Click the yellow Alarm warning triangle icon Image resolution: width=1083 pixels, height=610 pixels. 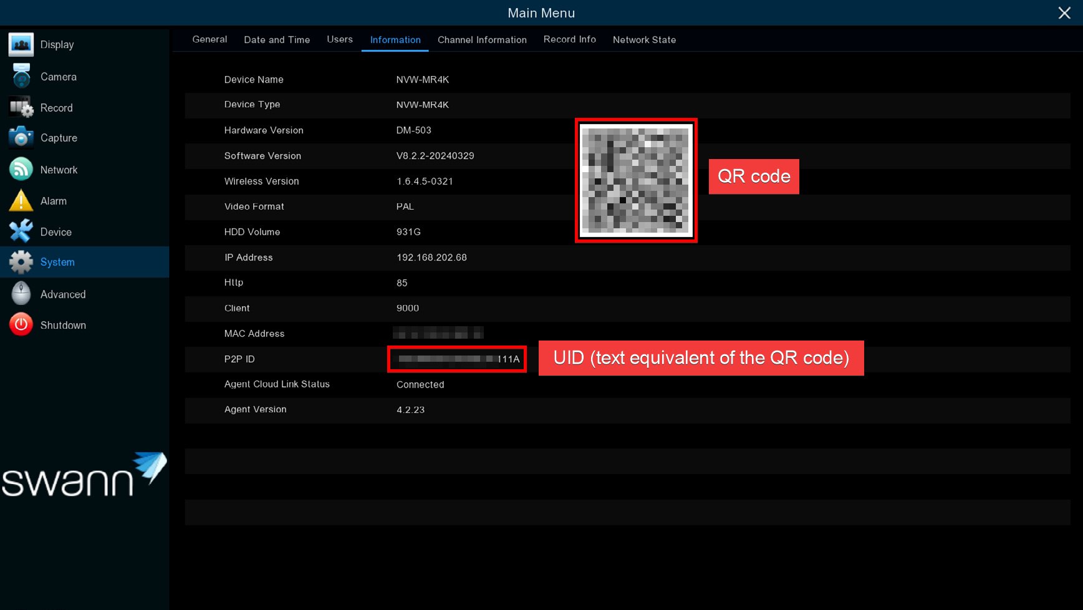click(21, 201)
